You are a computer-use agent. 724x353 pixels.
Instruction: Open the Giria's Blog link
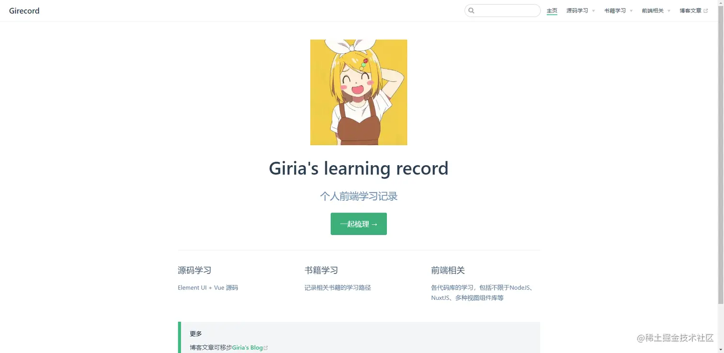click(x=248, y=348)
